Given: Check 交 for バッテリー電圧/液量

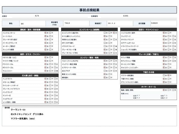Looking at the screenshot, I should [114, 64].
